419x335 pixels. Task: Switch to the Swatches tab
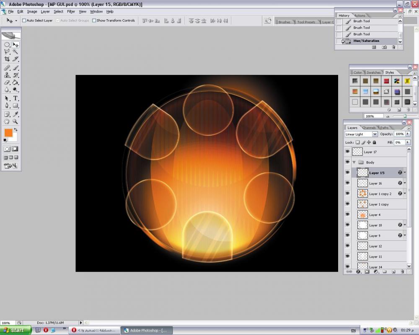coord(373,72)
